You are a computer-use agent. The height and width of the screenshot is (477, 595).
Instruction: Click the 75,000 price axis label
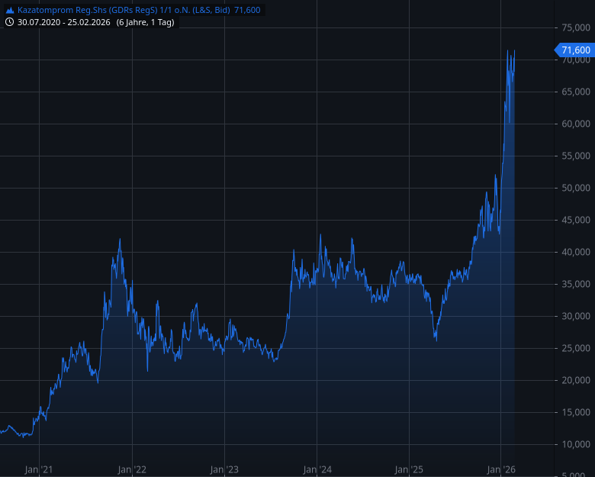[x=576, y=27]
